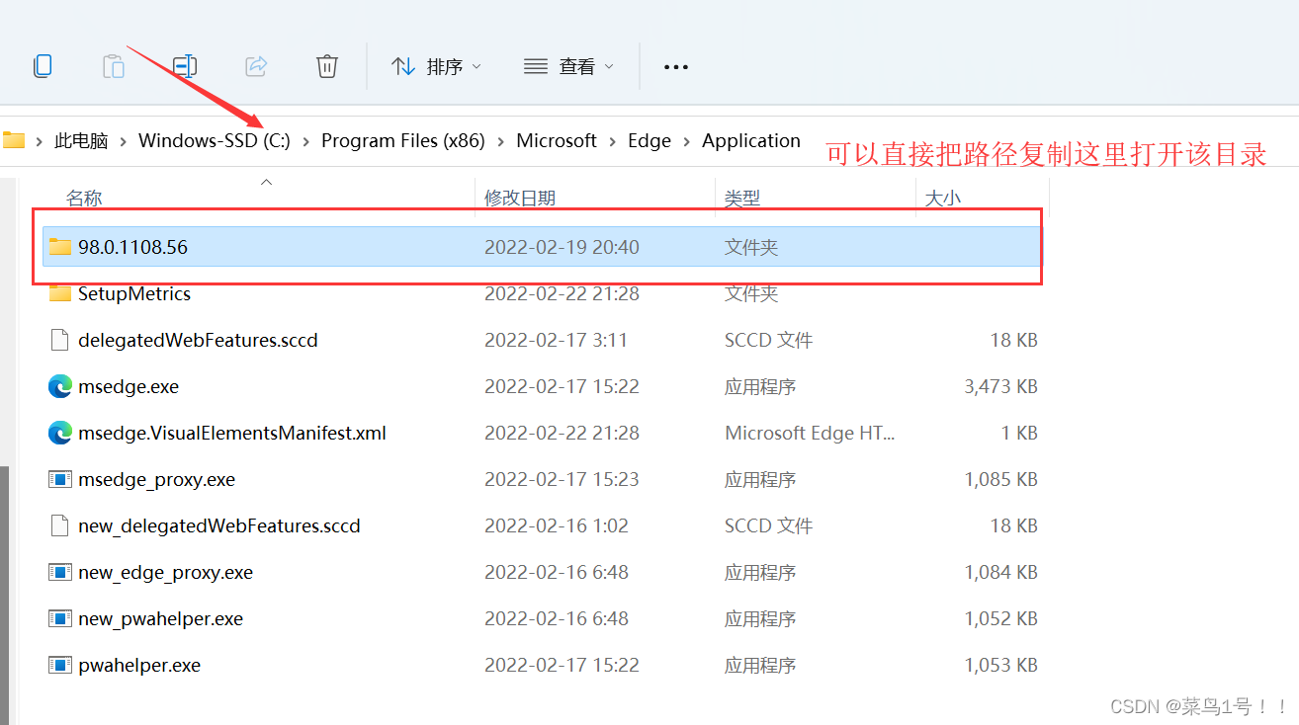The height and width of the screenshot is (725, 1299).
Task: Expand chevron after Program Files (x86)
Action: pyautogui.click(x=501, y=141)
